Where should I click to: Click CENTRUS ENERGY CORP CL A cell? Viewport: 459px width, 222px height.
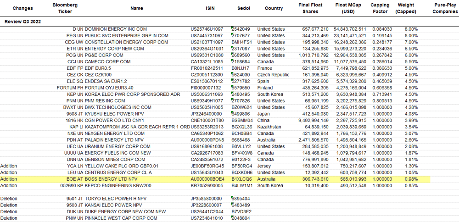[x=118, y=172]
